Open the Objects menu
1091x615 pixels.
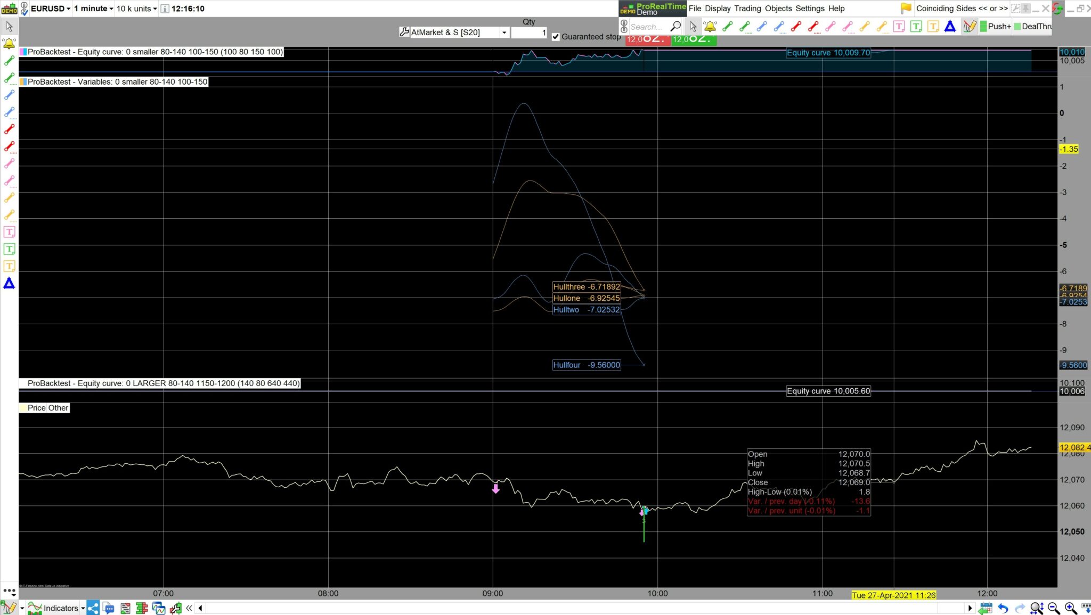click(778, 9)
